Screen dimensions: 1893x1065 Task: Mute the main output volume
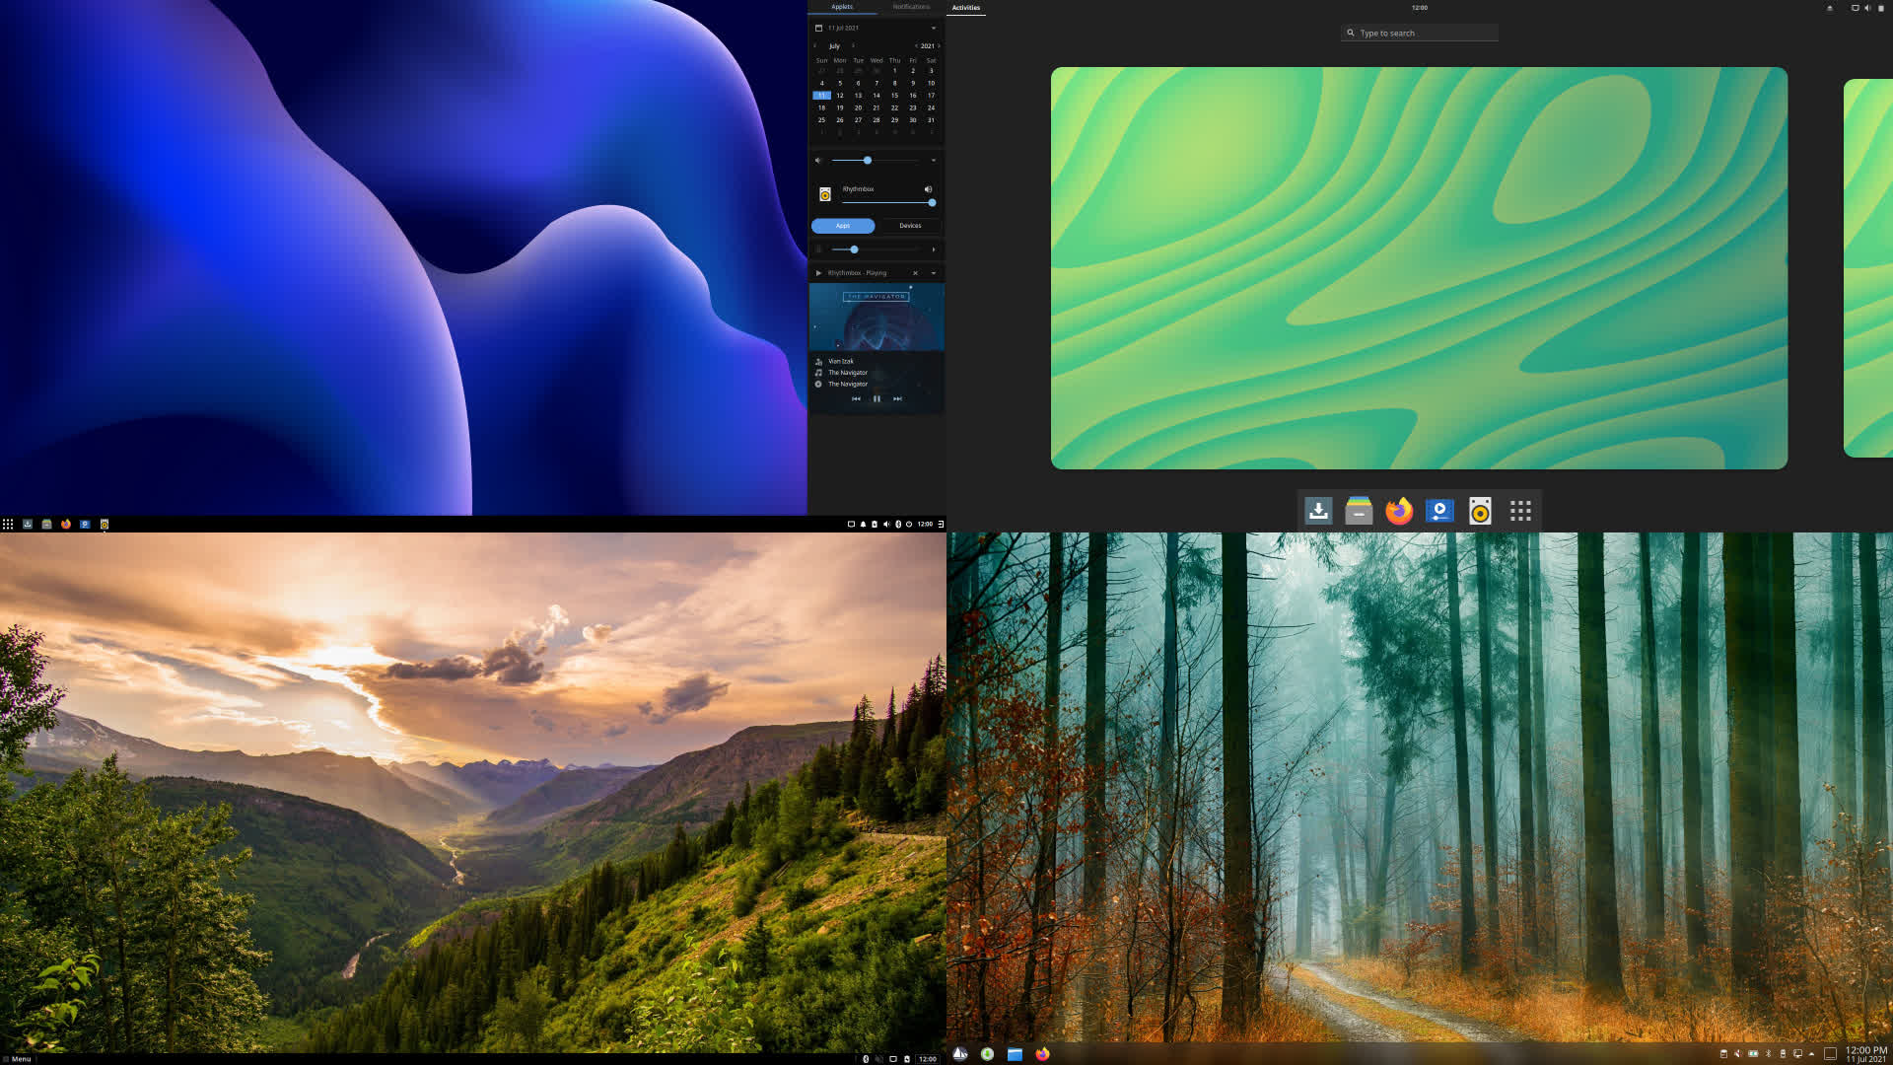(x=817, y=161)
